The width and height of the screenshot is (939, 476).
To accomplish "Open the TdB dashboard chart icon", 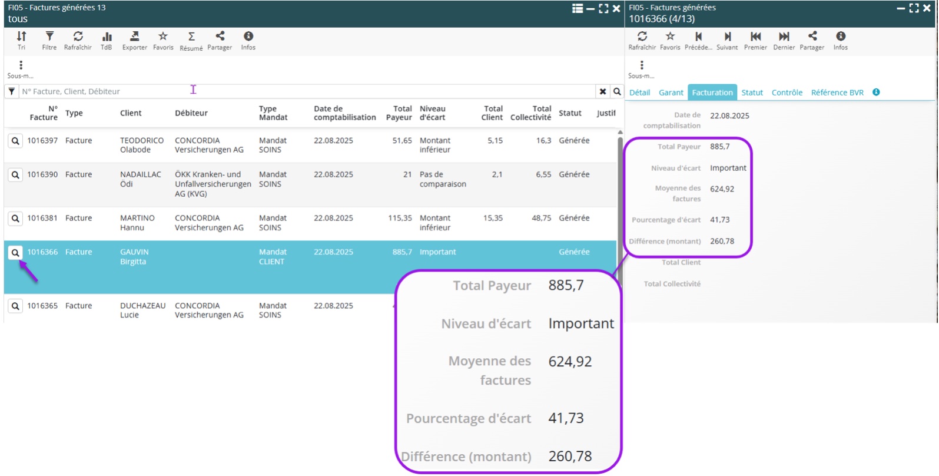I will (x=107, y=40).
